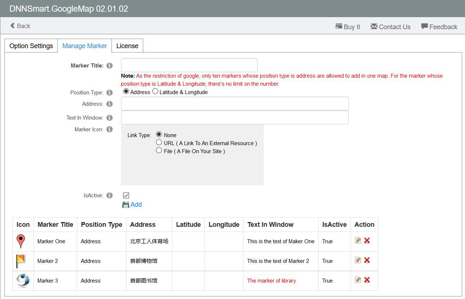Show info icon next to Address

pos(109,104)
